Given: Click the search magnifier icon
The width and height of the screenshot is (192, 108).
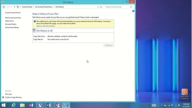Looking at the screenshot, I should click(131, 7).
